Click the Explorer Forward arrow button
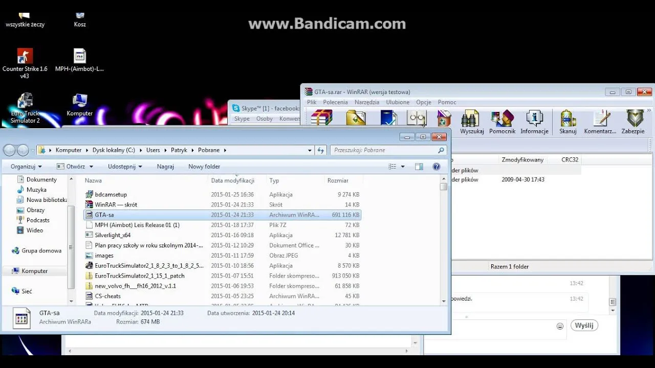The height and width of the screenshot is (368, 655). pyautogui.click(x=23, y=150)
